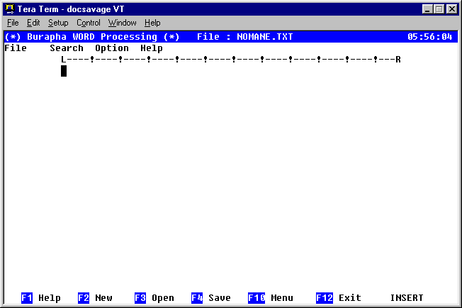Click the F2 New key label

[x=95, y=297]
